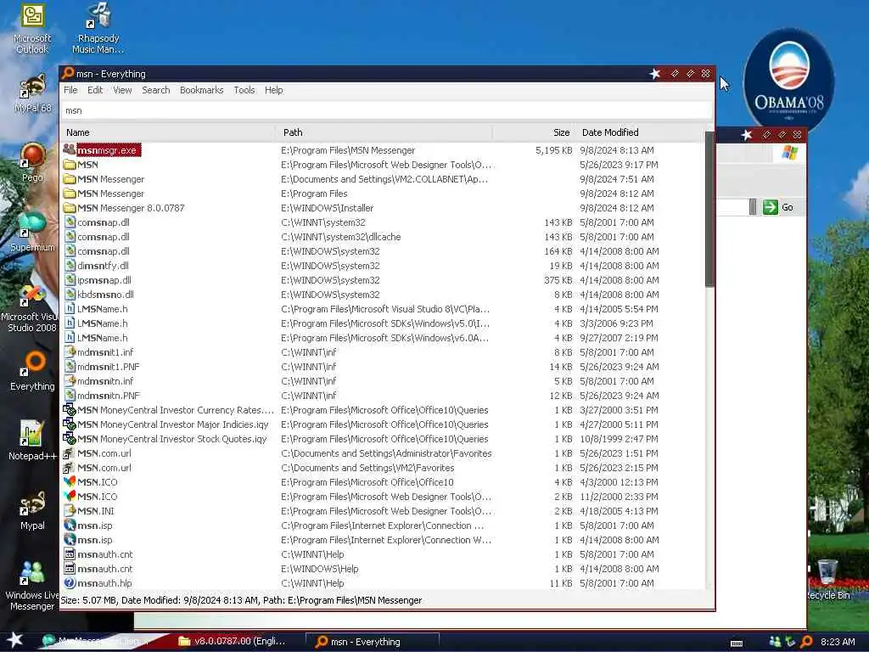This screenshot has width=869, height=652.
Task: Click the star button in the Everything title bar
Action: [654, 74]
